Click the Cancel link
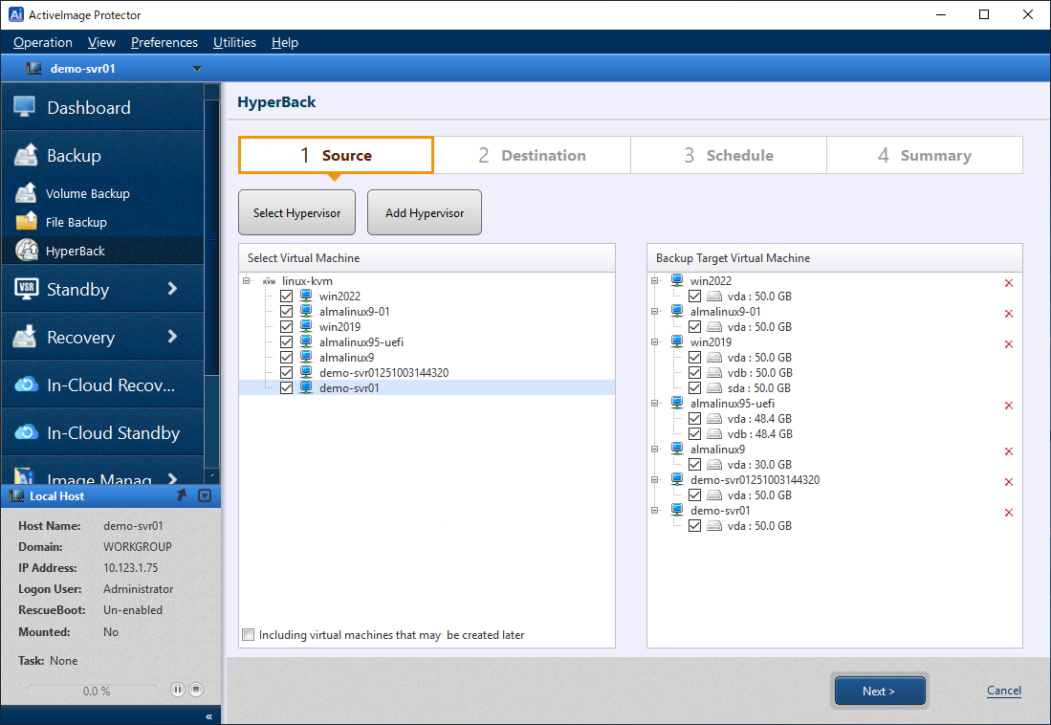Image resolution: width=1051 pixels, height=725 pixels. 1003,691
